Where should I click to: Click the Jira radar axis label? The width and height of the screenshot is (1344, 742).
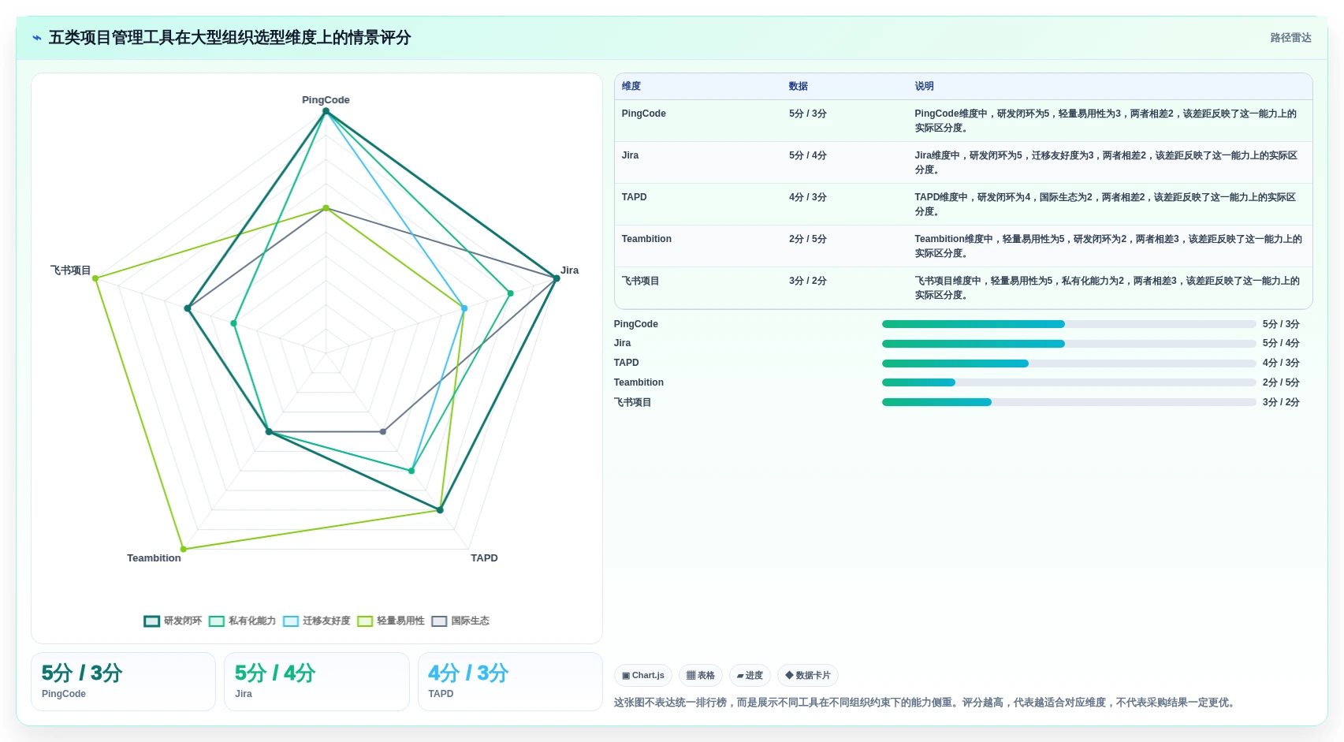569,270
